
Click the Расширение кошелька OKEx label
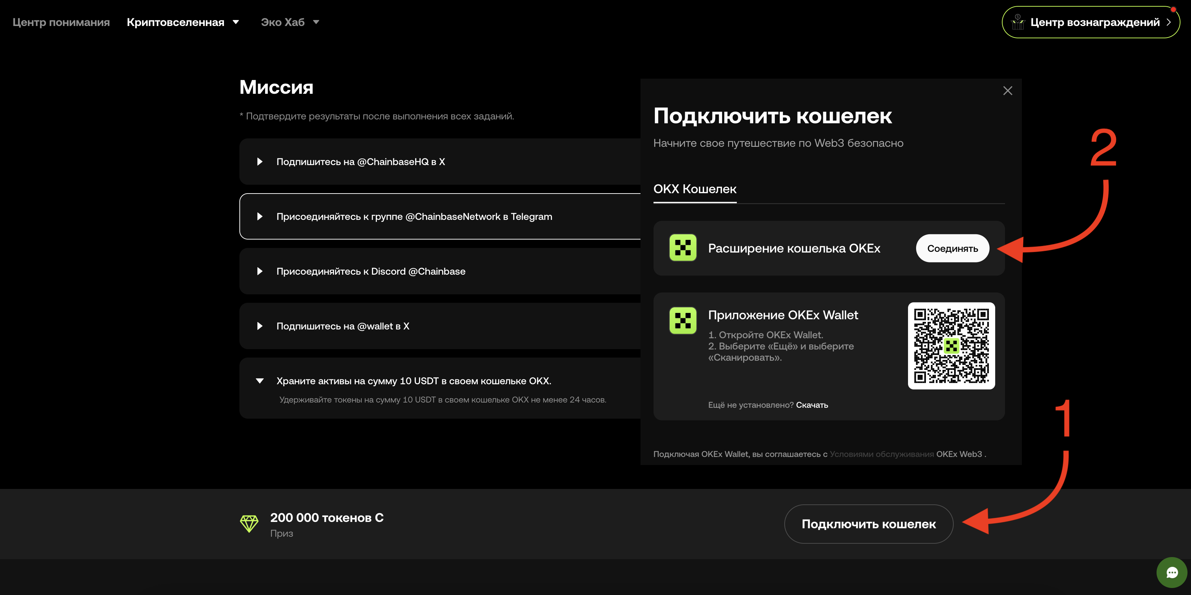(794, 248)
